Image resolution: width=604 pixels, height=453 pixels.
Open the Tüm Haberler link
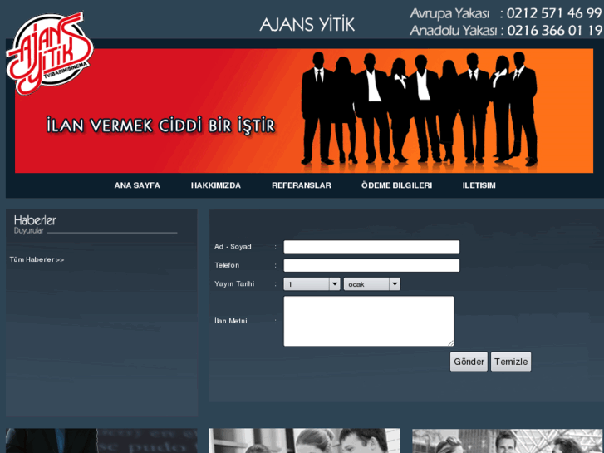click(37, 260)
